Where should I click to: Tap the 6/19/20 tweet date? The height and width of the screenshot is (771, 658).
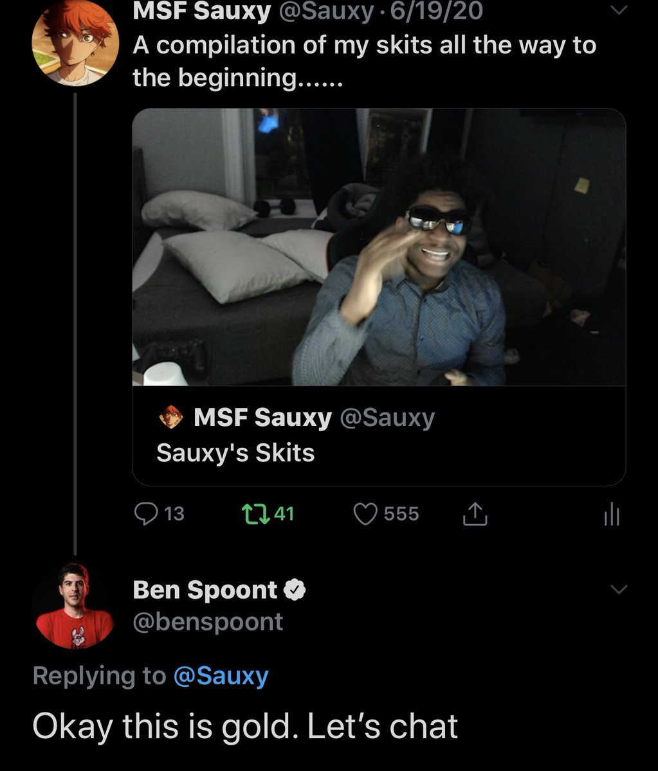point(435,12)
